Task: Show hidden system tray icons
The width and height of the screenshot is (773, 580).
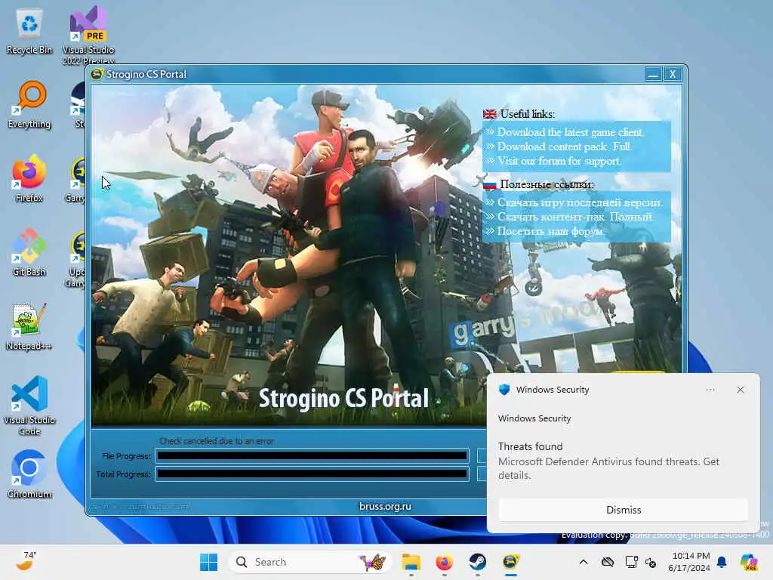Action: pyautogui.click(x=584, y=562)
